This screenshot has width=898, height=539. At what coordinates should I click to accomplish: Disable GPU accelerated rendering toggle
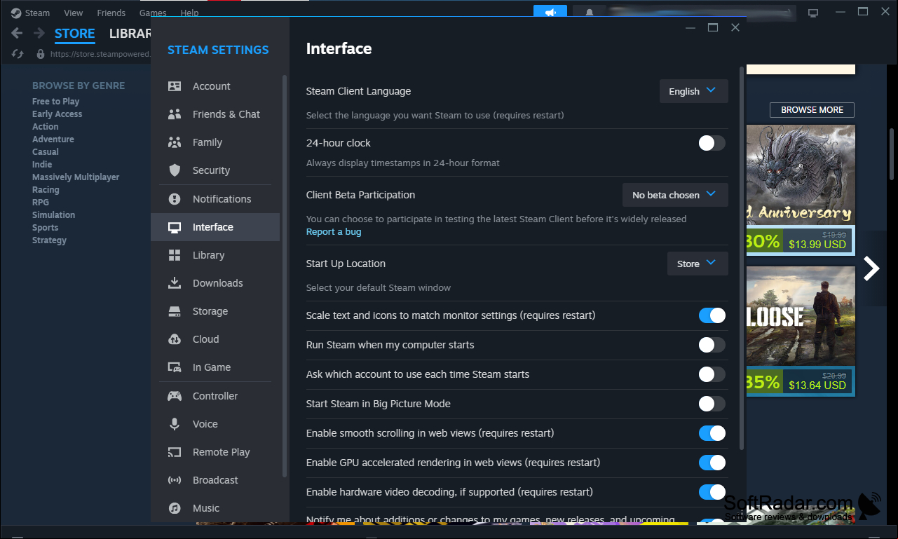pyautogui.click(x=712, y=463)
